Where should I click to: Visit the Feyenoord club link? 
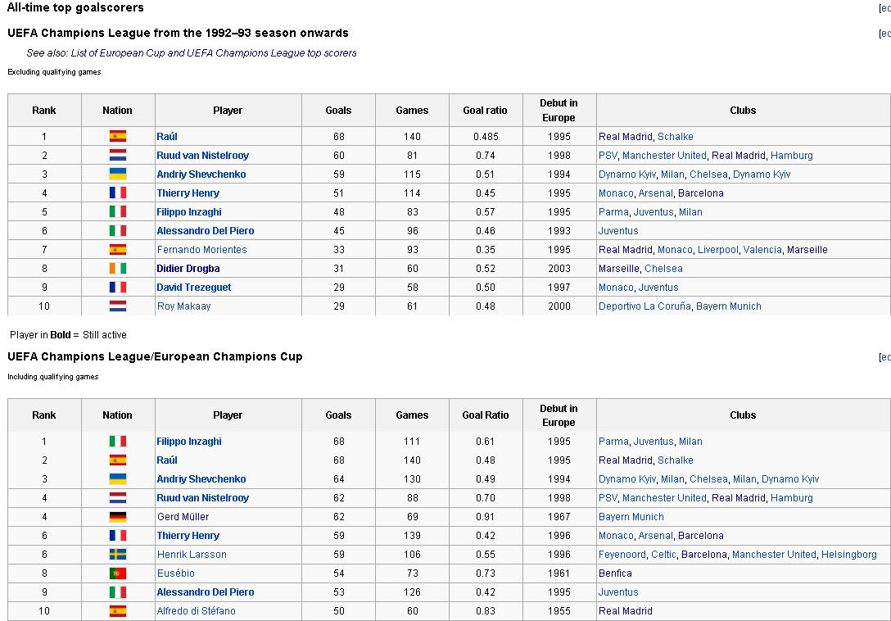pyautogui.click(x=622, y=555)
